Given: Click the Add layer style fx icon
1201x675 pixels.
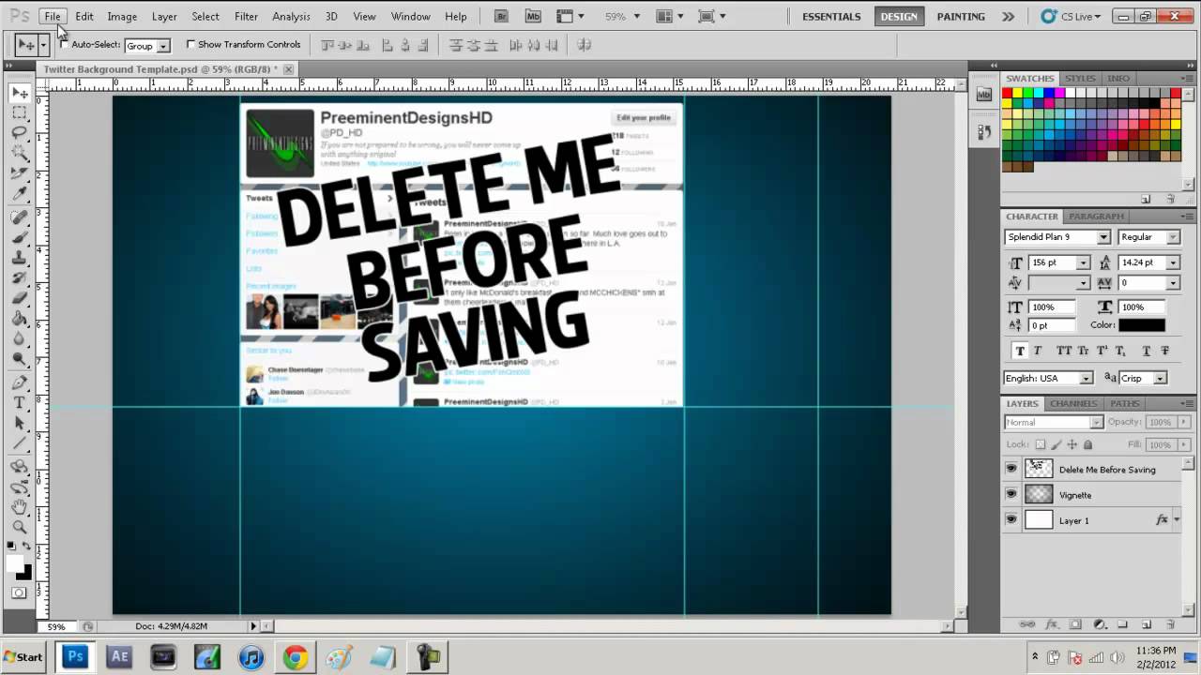Looking at the screenshot, I should click(1051, 624).
